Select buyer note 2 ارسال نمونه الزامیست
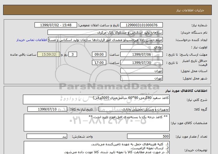218x154 pixels. [150, 148]
